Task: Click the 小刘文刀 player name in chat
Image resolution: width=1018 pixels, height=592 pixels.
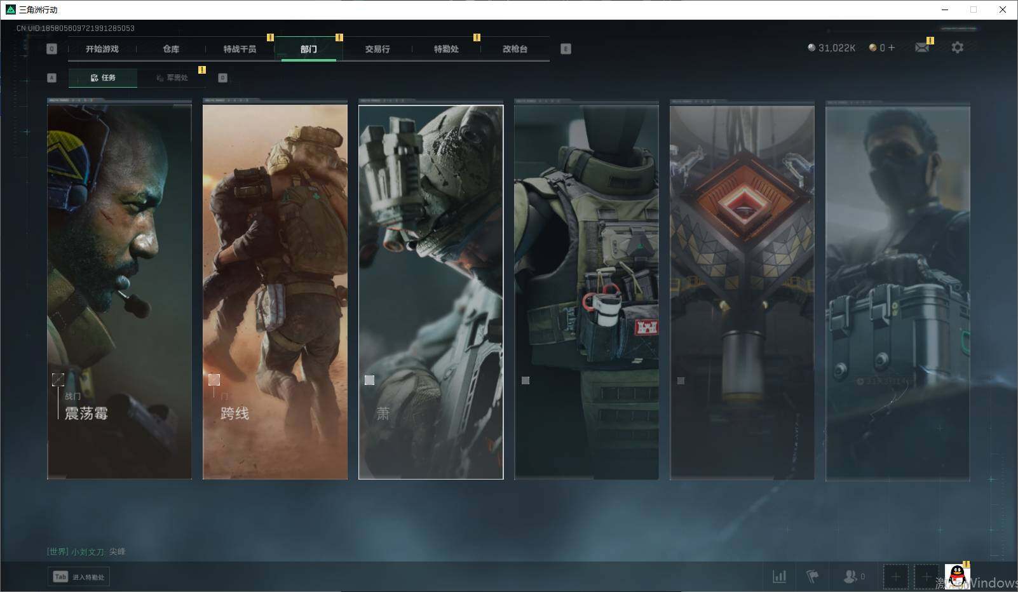Action: 88,551
